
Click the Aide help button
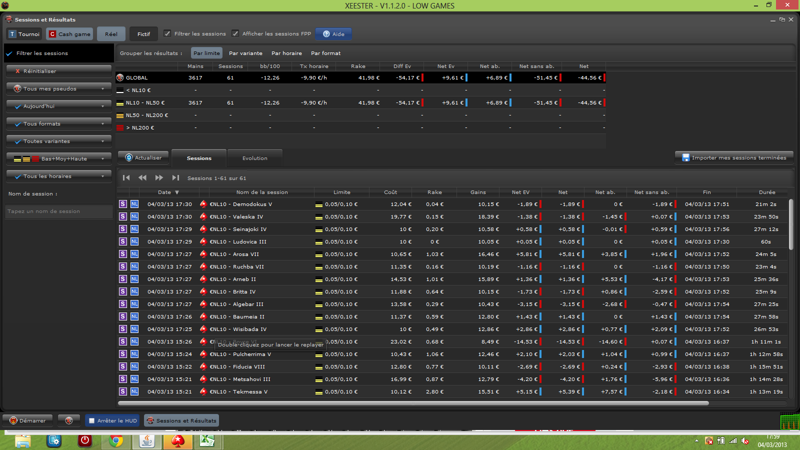point(333,34)
